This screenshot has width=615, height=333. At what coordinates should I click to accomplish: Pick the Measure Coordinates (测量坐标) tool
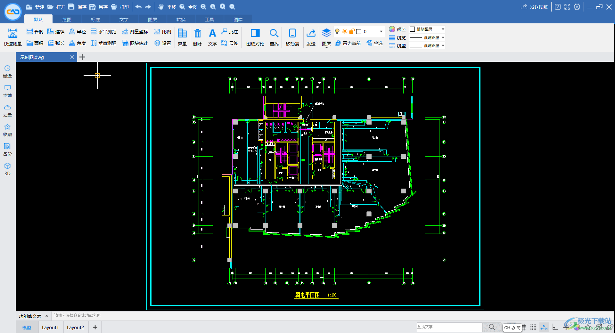coord(135,31)
